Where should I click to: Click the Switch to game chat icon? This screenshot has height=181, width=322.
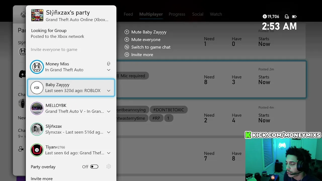(127, 47)
